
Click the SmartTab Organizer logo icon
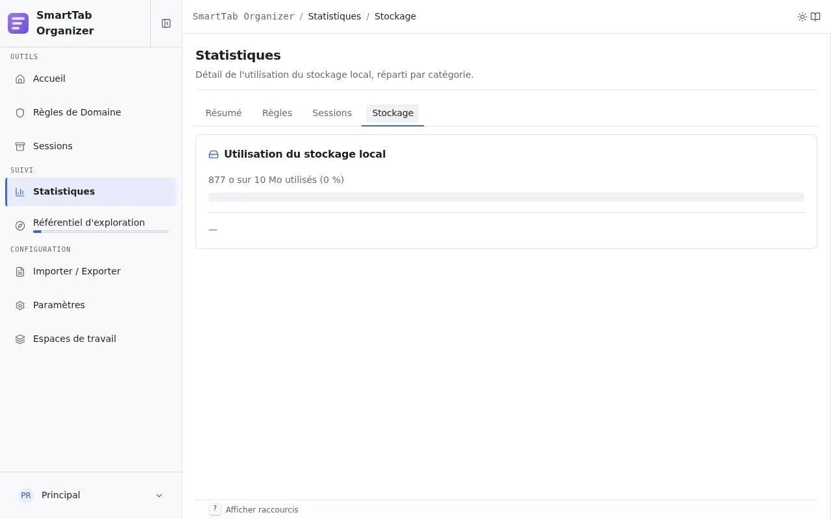(x=18, y=23)
